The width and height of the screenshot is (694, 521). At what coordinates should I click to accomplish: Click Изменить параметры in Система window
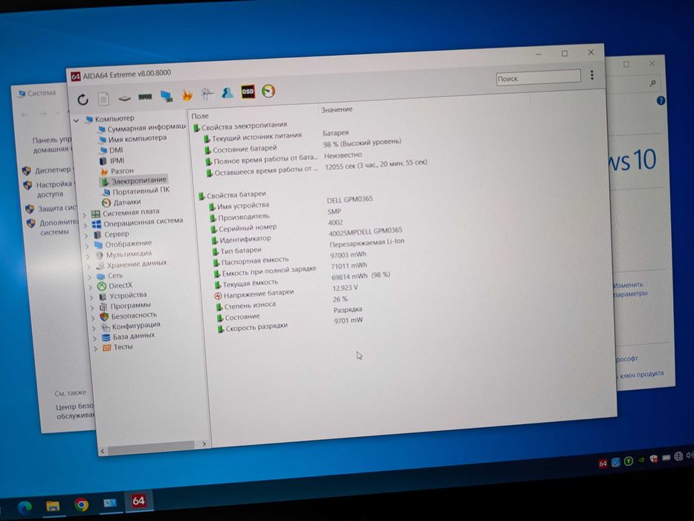pyautogui.click(x=630, y=289)
